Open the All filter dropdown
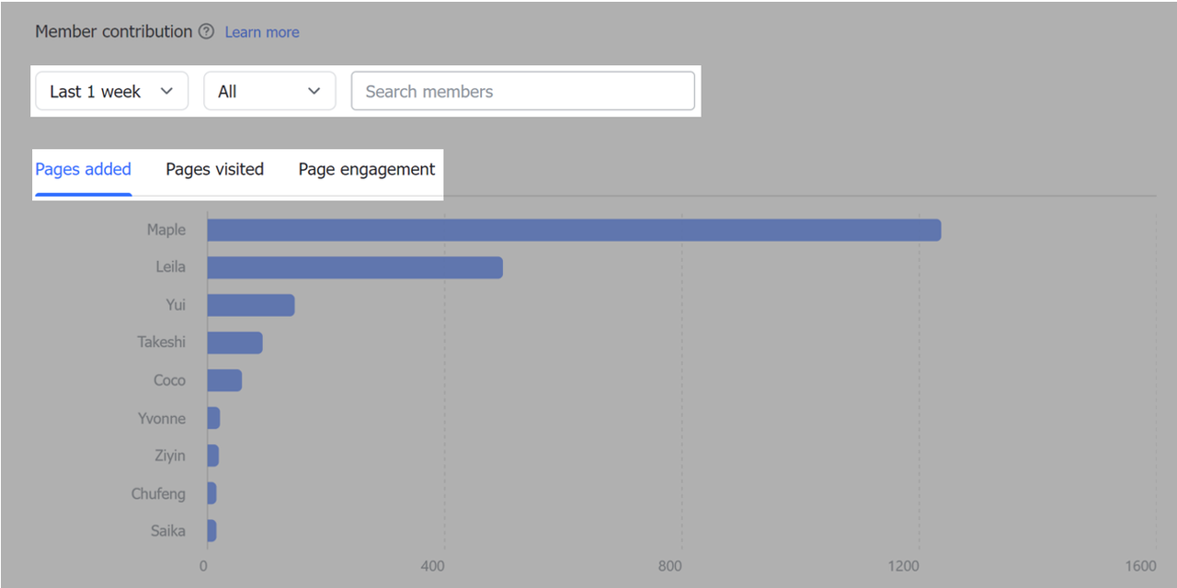The width and height of the screenshot is (1177, 588). [x=269, y=91]
